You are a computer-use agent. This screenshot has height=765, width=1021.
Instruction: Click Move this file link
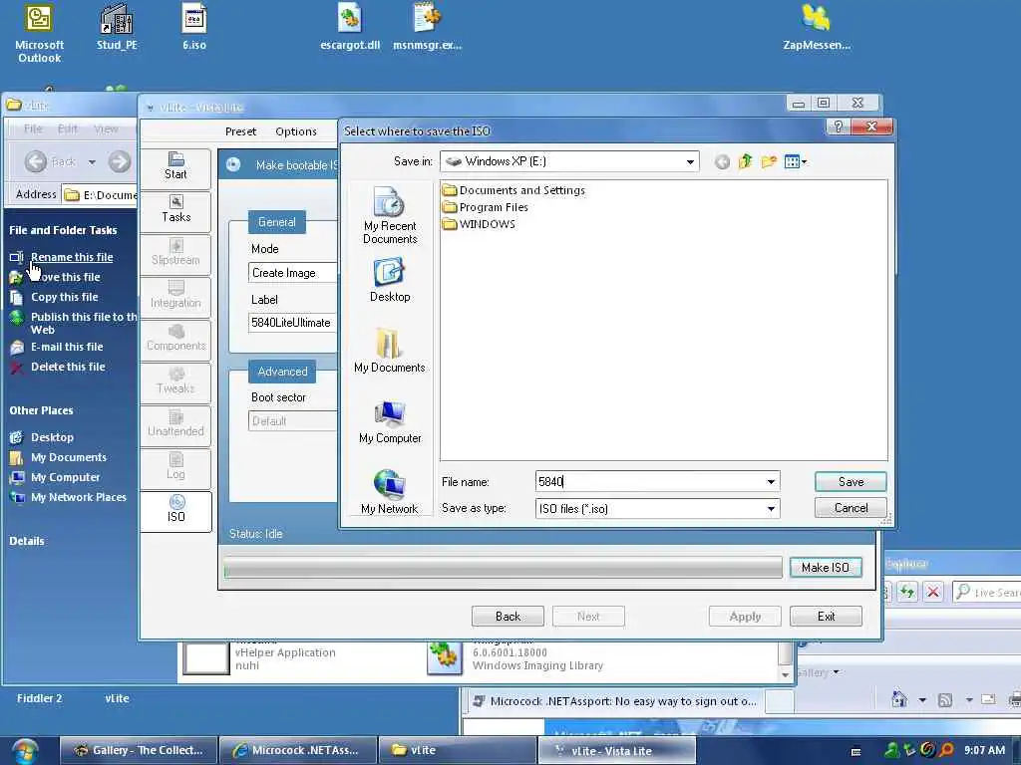coord(65,277)
